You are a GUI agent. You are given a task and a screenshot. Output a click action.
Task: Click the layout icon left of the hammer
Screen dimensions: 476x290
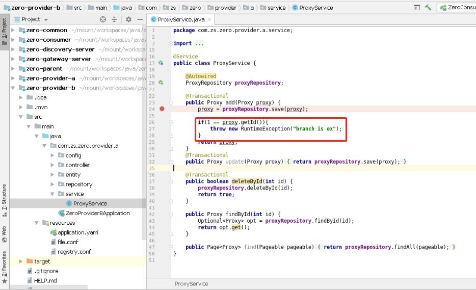[x=417, y=8]
